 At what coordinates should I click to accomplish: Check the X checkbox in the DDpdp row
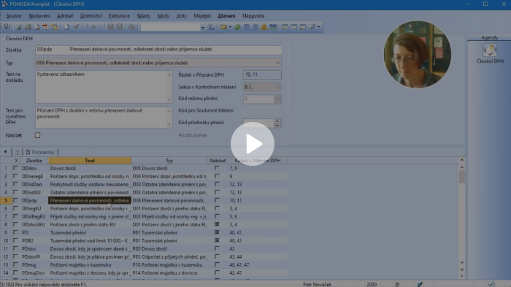click(15, 201)
